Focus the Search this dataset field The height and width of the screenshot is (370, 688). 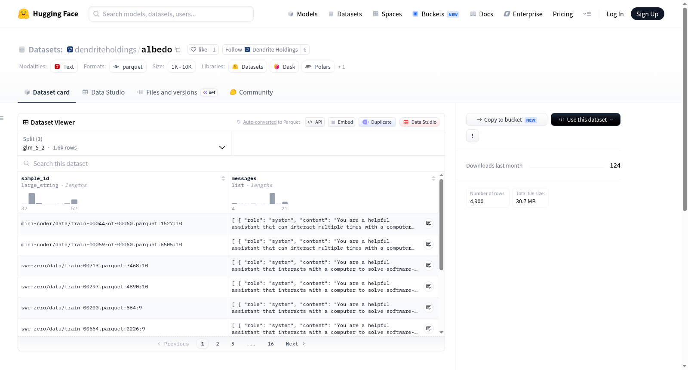click(231, 164)
